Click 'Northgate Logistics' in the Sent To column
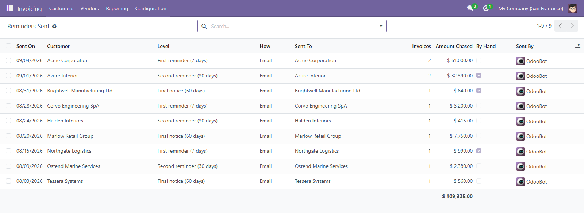The width and height of the screenshot is (584, 213). (x=317, y=151)
